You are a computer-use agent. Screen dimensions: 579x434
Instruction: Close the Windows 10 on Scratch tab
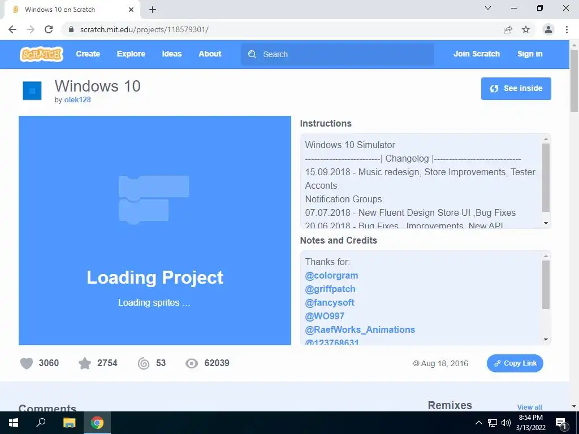coord(131,10)
